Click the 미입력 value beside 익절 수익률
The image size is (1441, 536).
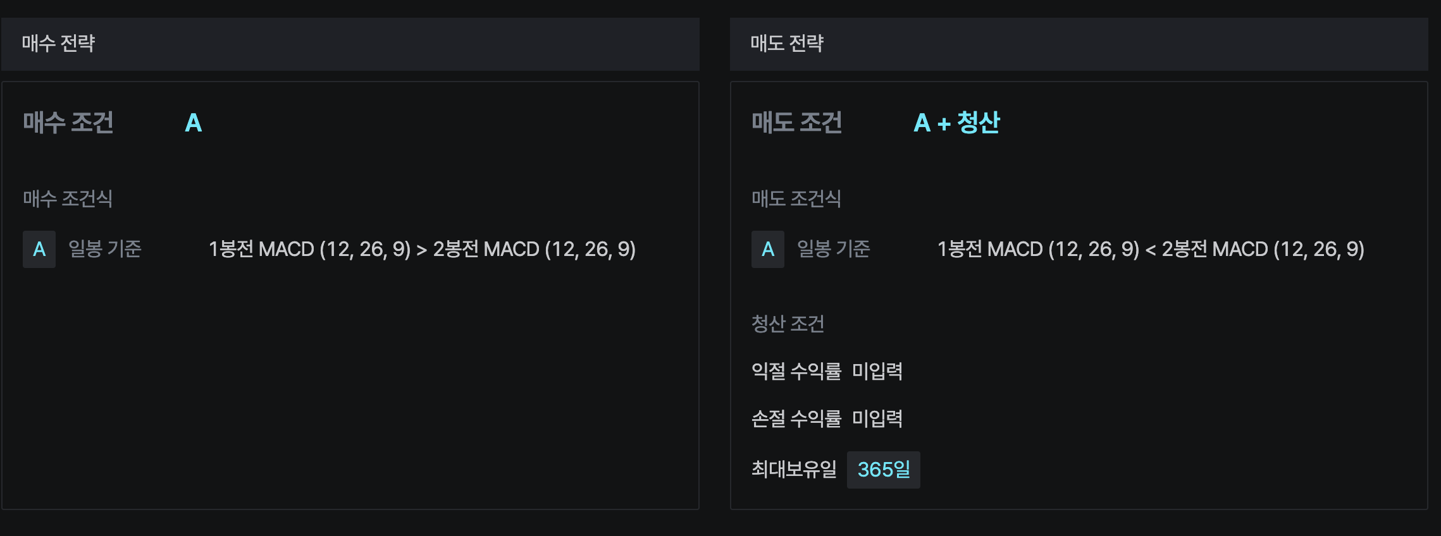[877, 371]
